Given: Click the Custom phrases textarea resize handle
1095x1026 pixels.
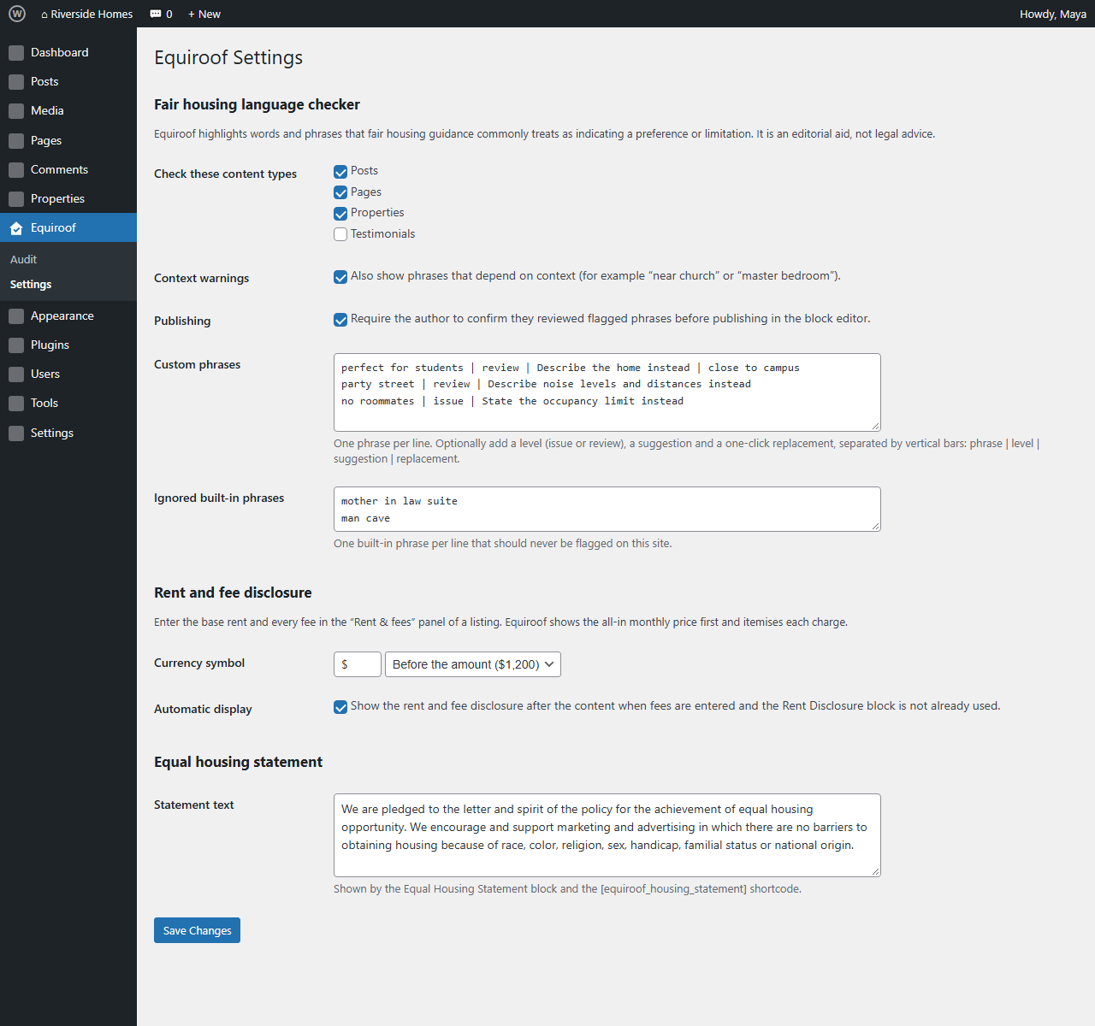Looking at the screenshot, I should (875, 426).
